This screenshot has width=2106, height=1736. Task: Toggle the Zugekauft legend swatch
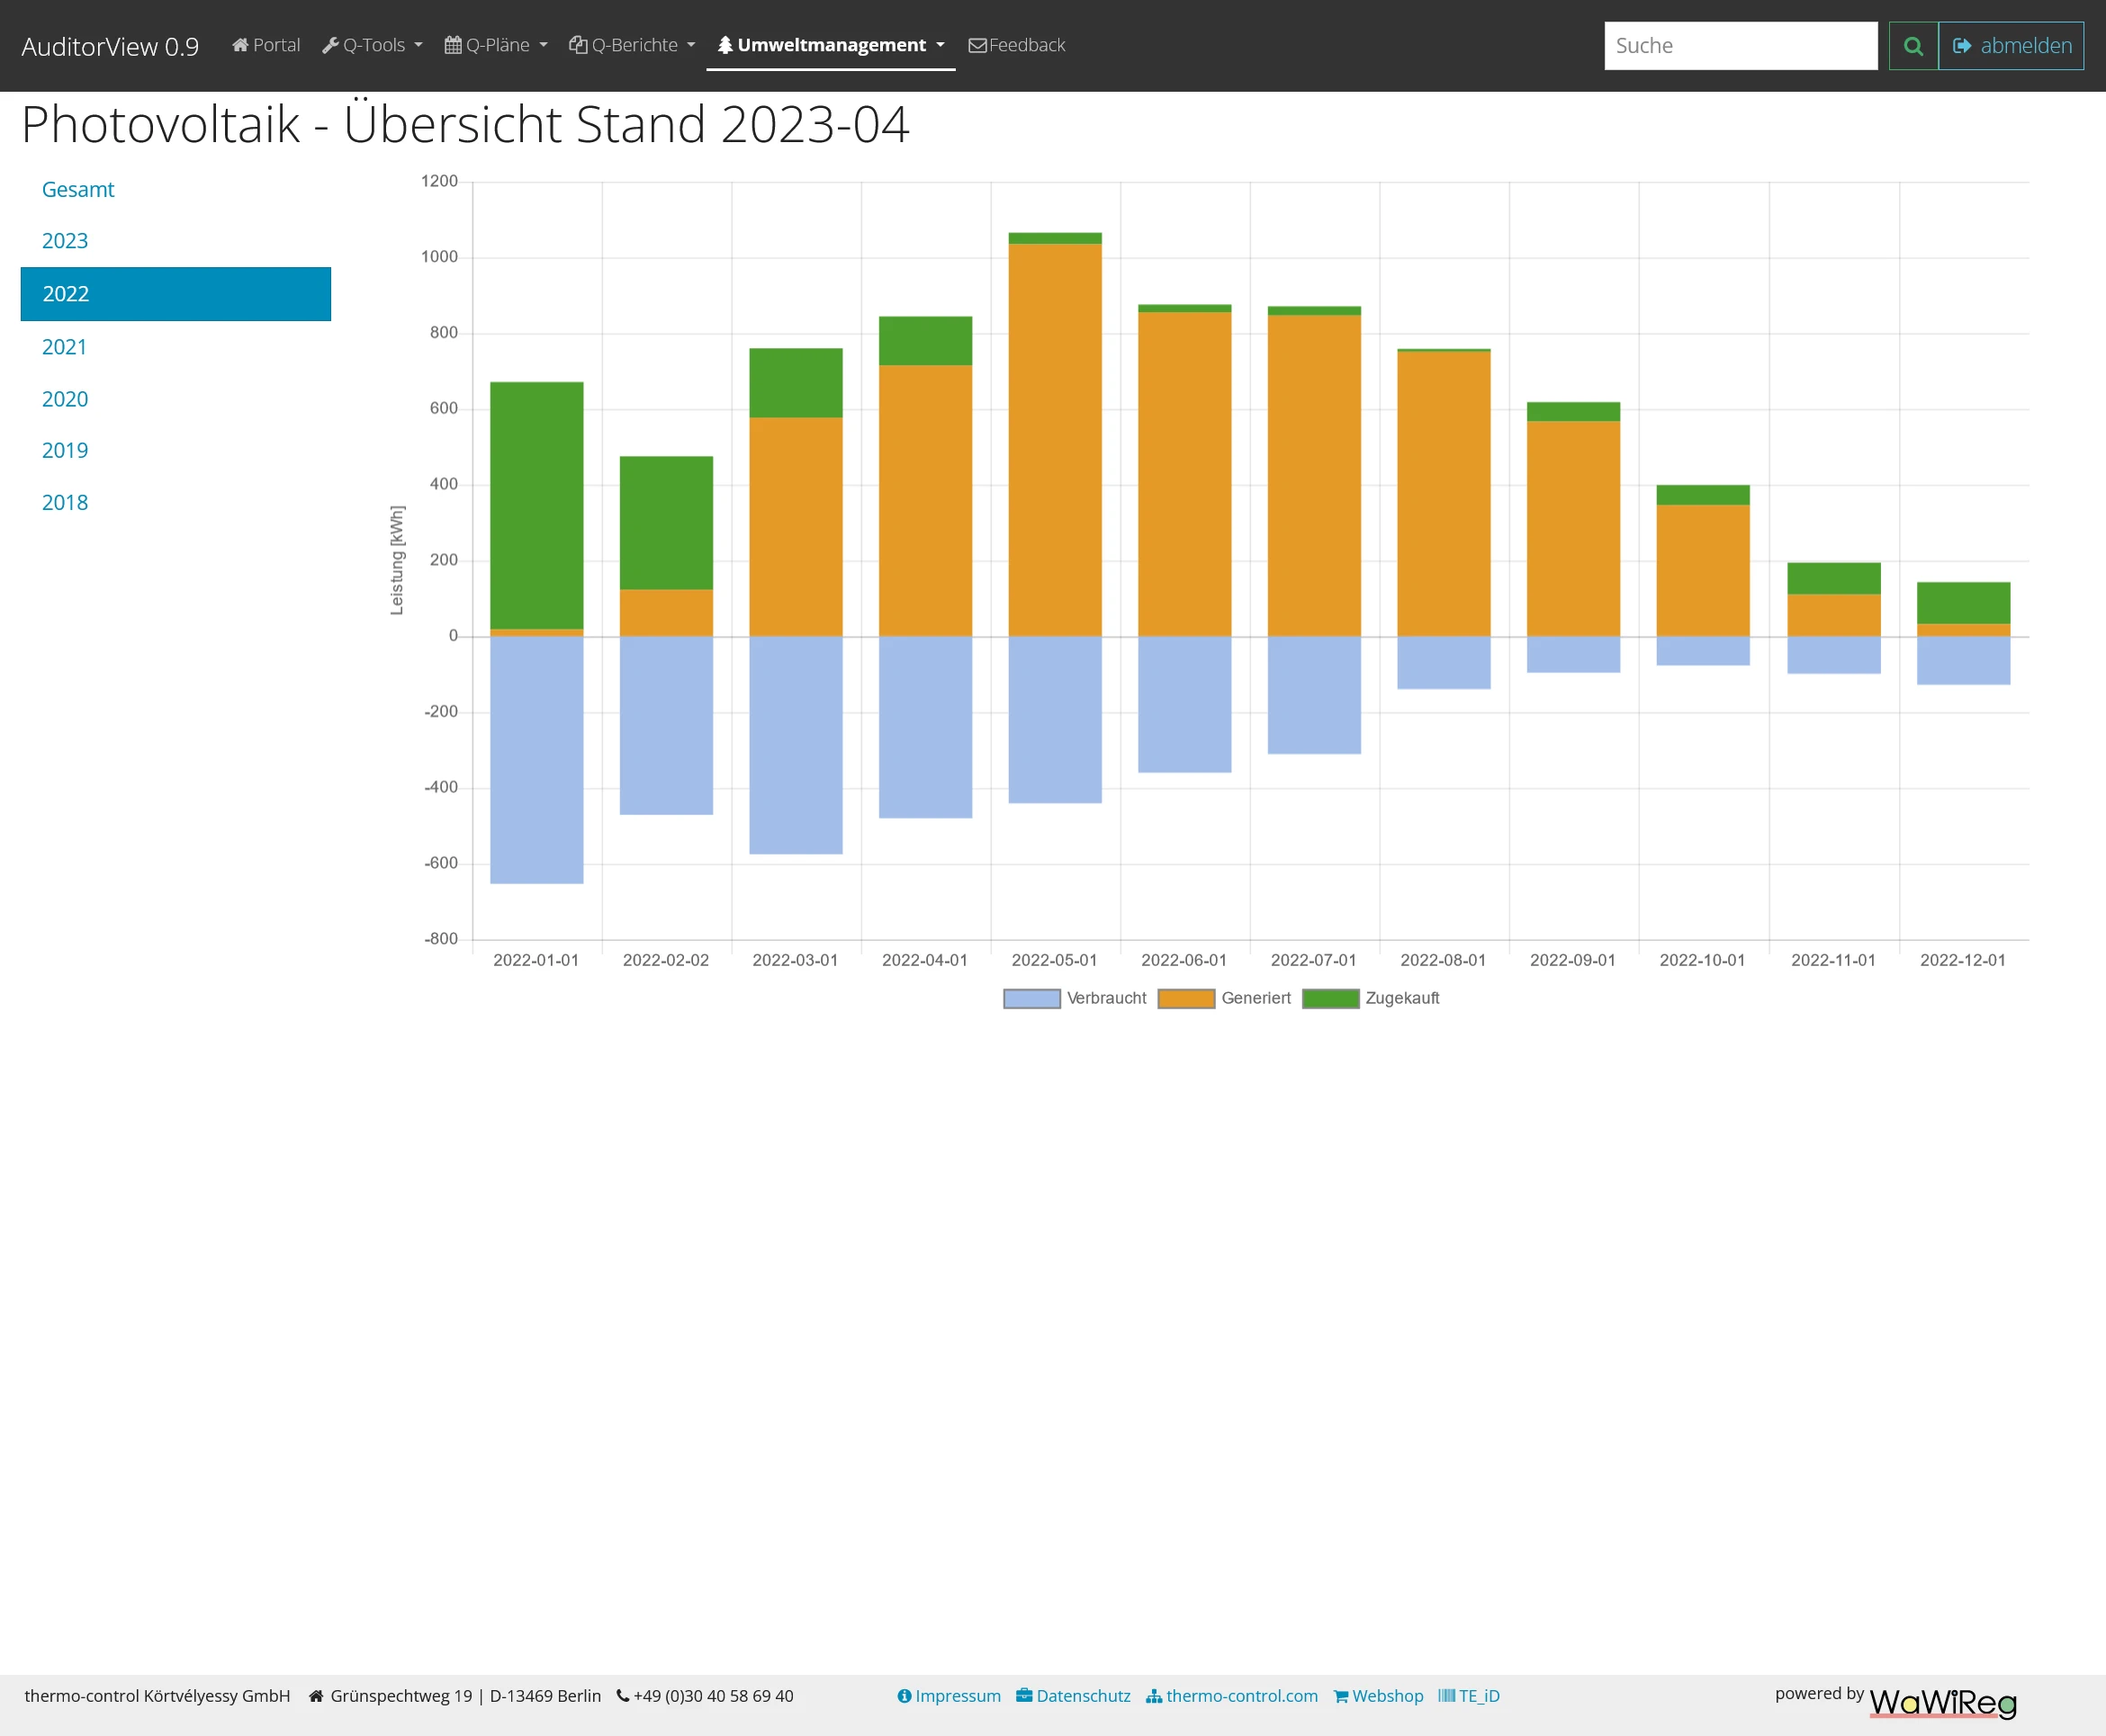tap(1330, 998)
